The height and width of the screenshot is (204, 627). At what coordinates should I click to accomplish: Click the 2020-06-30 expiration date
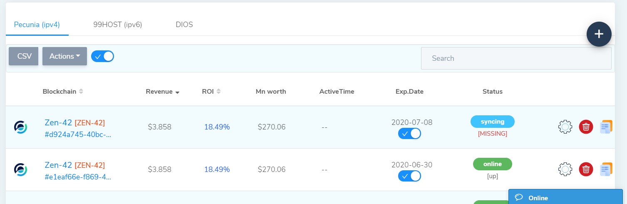[412, 165]
